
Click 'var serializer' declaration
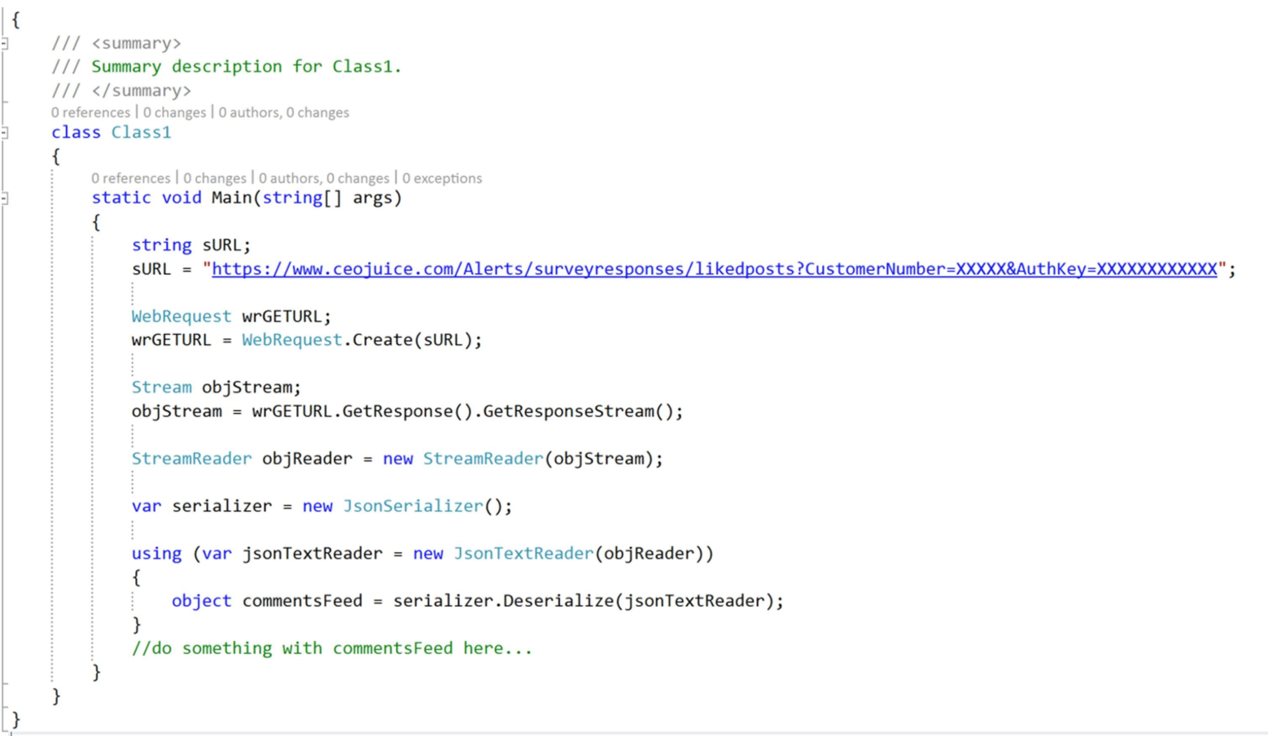click(202, 506)
